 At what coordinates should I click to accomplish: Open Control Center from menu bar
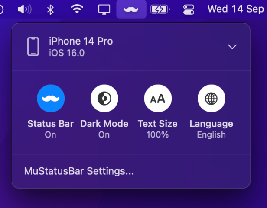pos(189,10)
